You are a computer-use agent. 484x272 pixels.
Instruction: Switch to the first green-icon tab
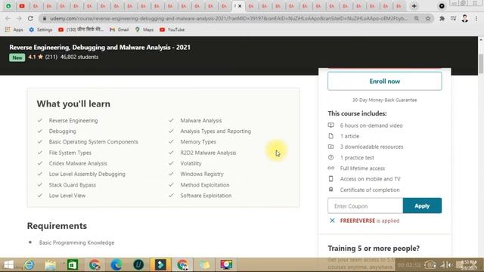8,6
